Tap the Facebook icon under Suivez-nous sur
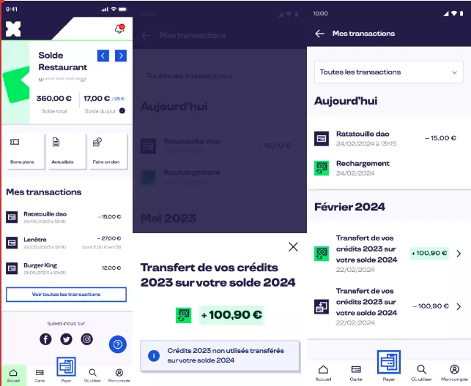The height and width of the screenshot is (386, 471). click(45, 339)
